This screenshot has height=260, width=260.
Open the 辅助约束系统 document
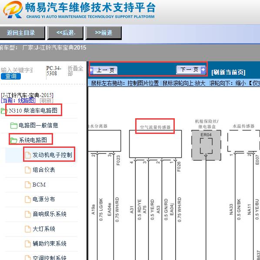(50, 244)
